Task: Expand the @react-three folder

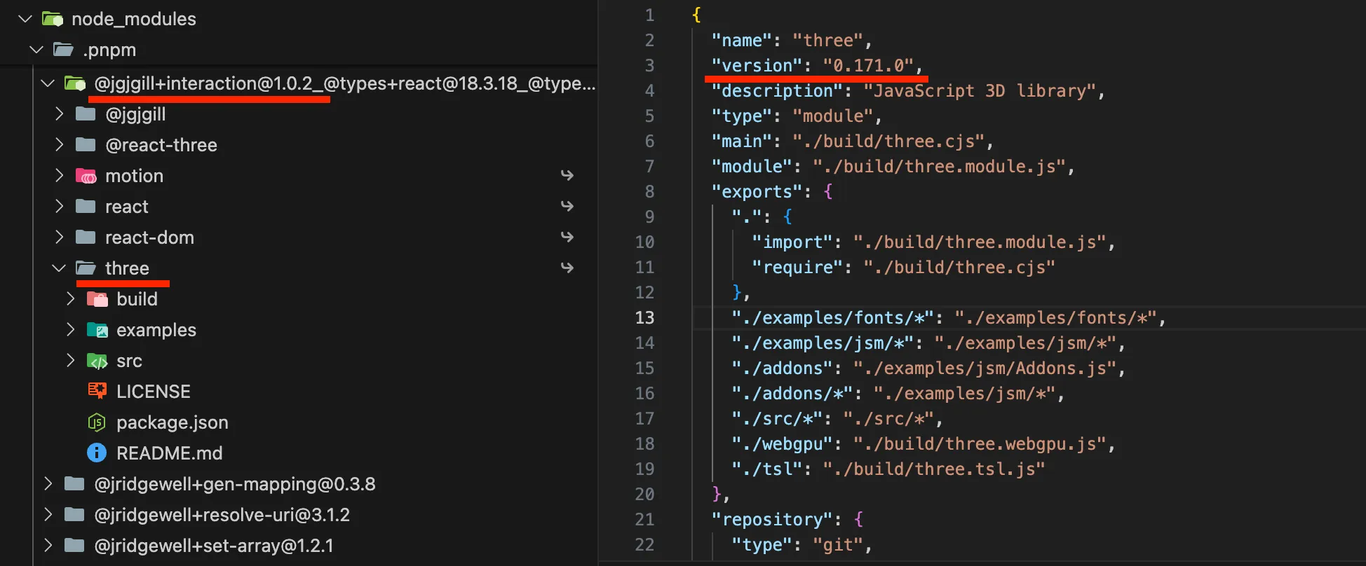Action: 60,145
